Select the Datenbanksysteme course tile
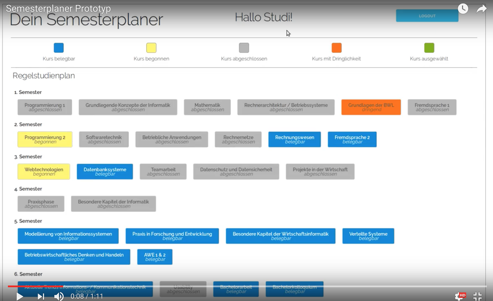The width and height of the screenshot is (493, 301). [105, 172]
